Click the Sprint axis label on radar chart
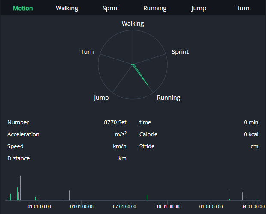 [x=180, y=52]
